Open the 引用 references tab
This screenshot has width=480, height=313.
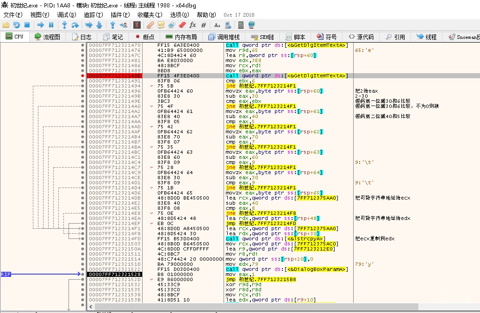(x=395, y=37)
